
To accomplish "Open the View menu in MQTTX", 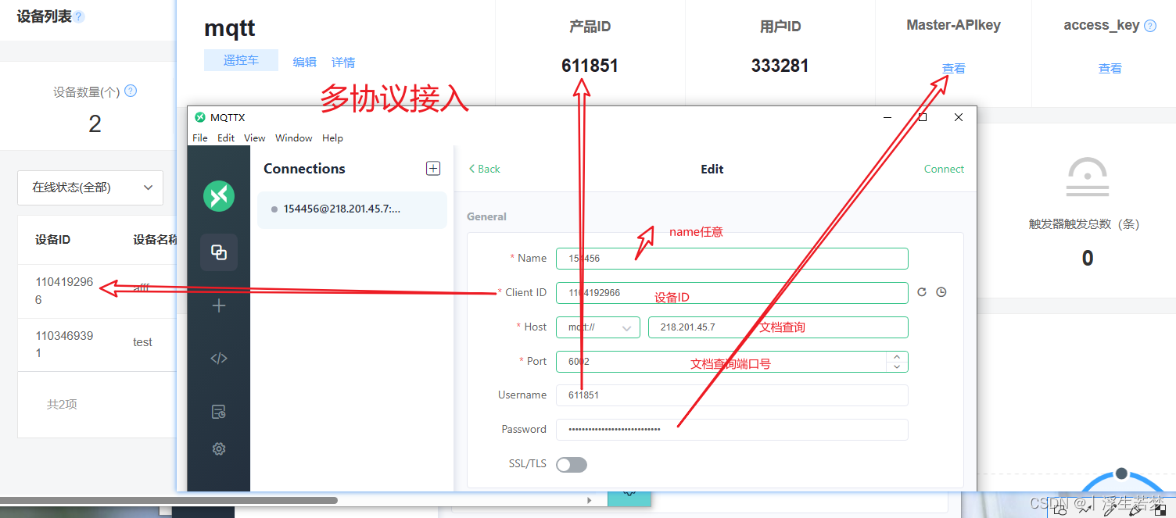I will [255, 138].
